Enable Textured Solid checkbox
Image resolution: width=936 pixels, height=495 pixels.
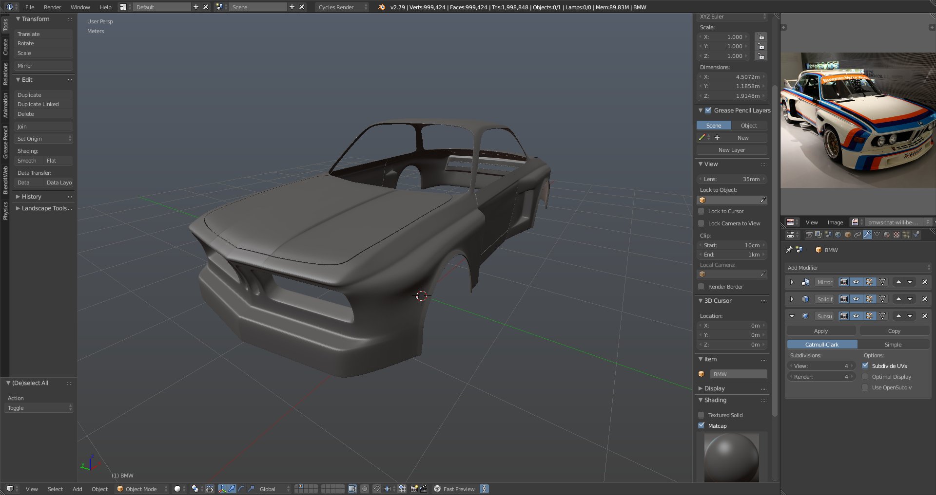point(701,415)
